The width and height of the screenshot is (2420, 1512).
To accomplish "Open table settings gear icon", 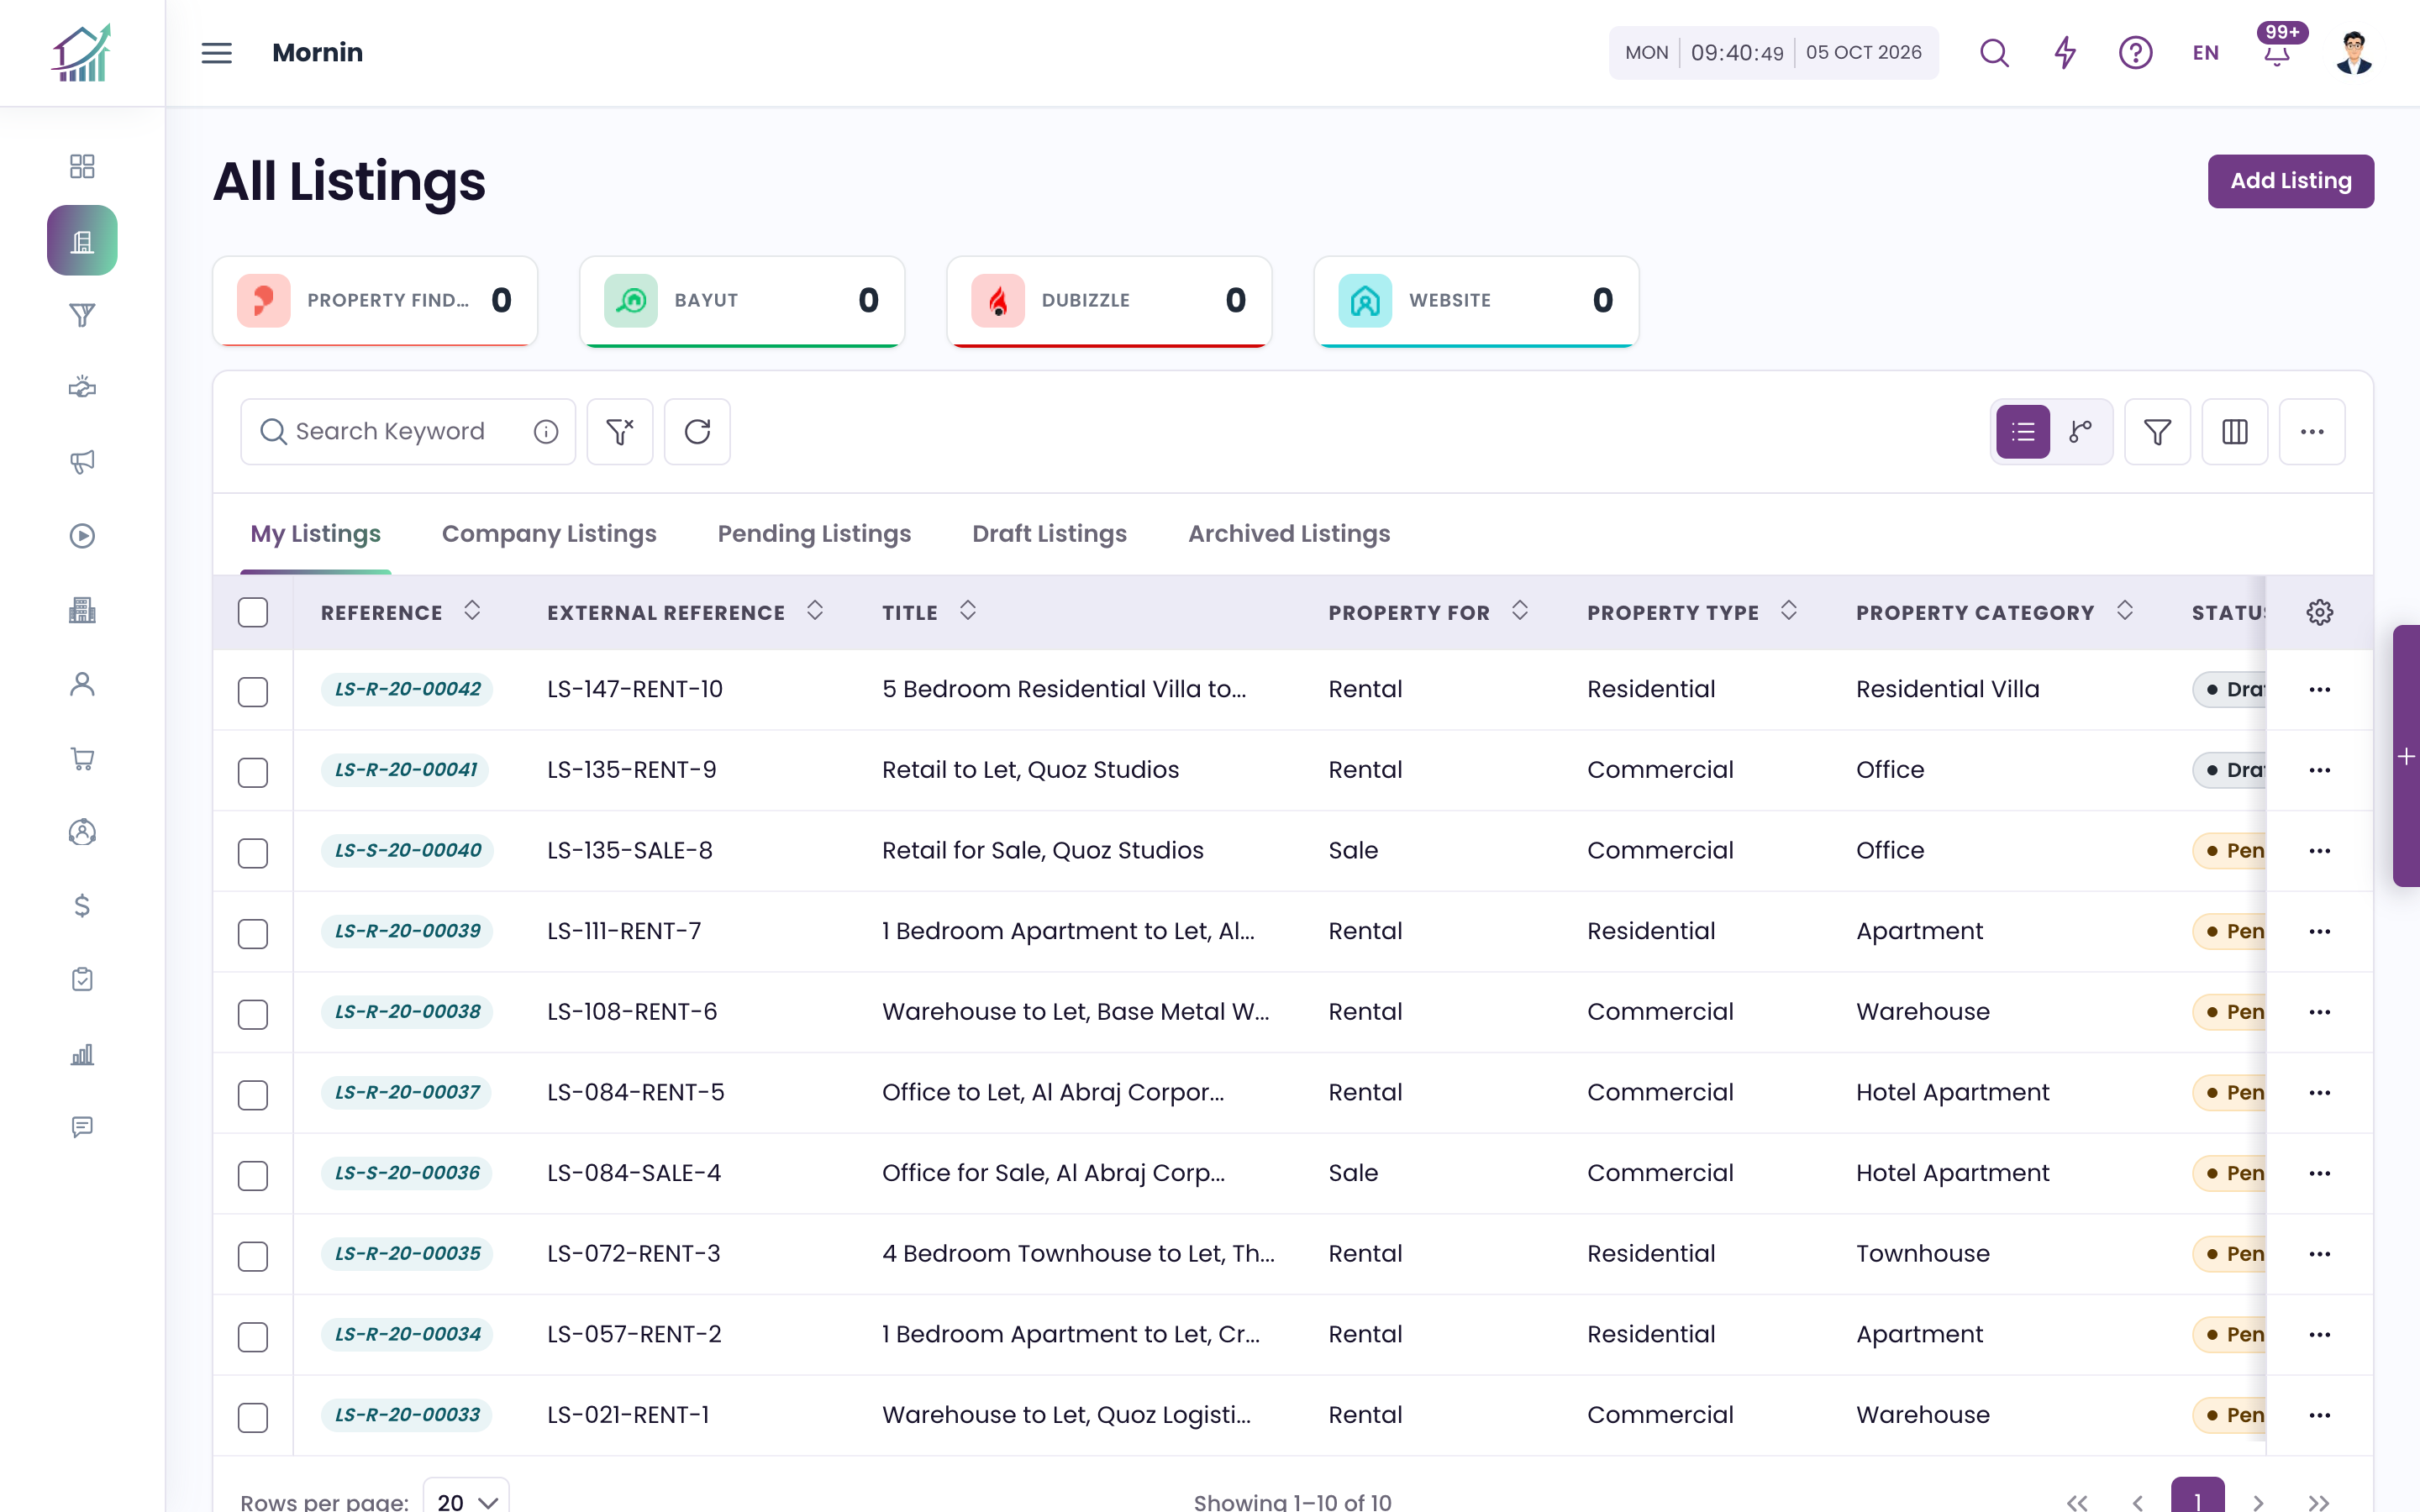I will pos(2319,612).
